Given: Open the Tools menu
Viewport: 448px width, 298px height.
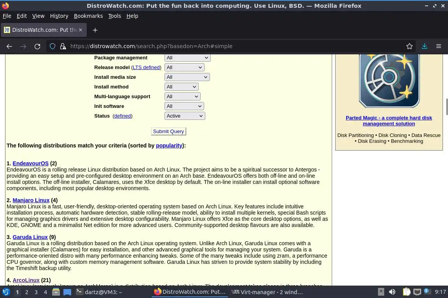Looking at the screenshot, I should pos(115,16).
